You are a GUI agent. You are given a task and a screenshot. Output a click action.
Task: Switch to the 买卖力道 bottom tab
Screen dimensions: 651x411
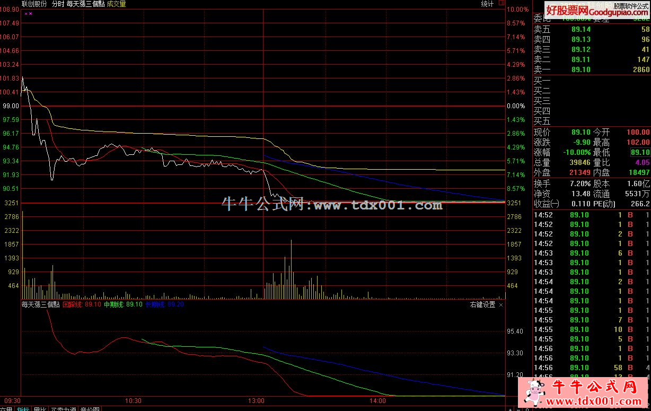[x=64, y=408]
